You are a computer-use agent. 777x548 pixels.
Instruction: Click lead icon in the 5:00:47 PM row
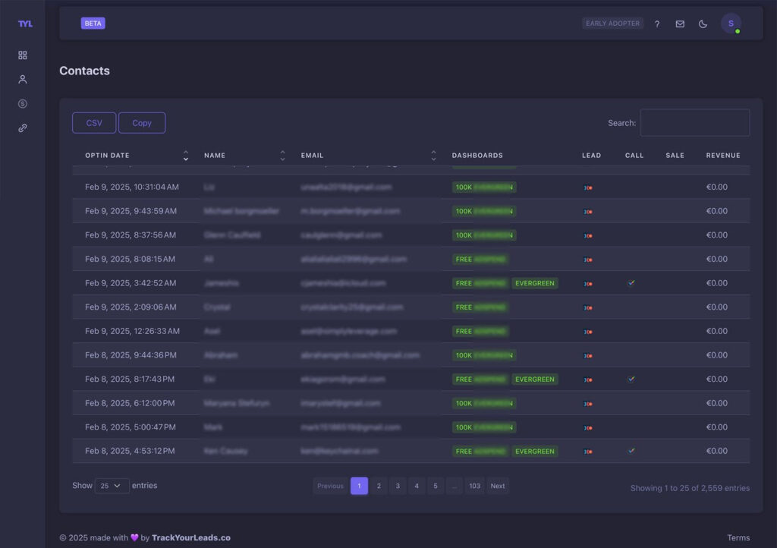(588, 428)
